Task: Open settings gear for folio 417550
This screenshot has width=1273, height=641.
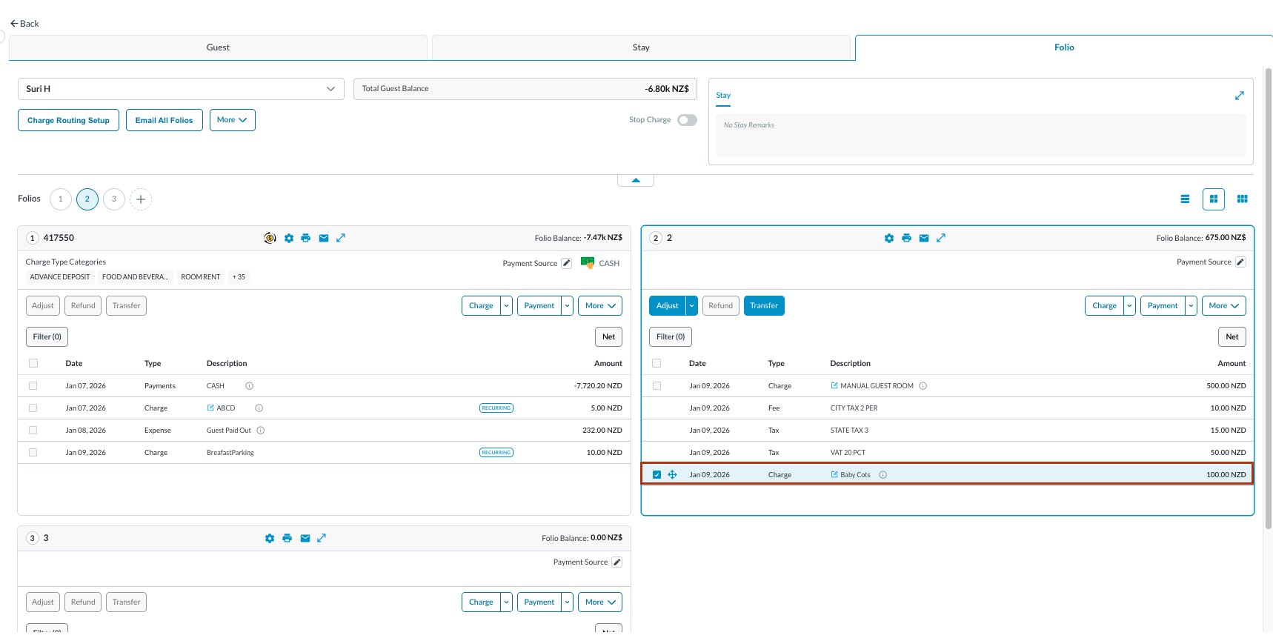Action: point(289,238)
